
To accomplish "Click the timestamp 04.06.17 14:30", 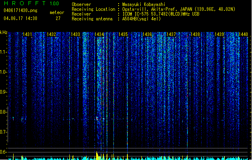I will [x=20, y=18].
